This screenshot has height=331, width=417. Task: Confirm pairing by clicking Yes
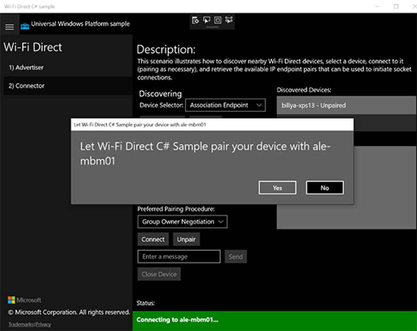[277, 188]
